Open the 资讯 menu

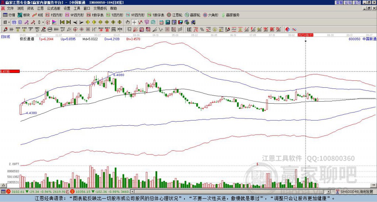coord(30,8)
